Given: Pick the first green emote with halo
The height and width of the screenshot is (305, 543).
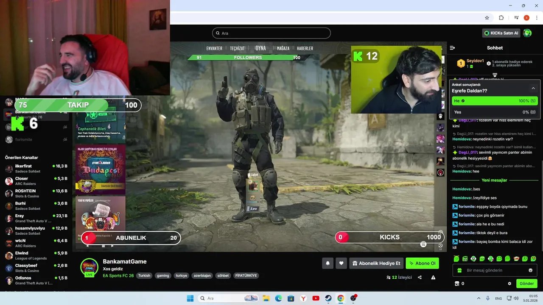Looking at the screenshot, I should [x=456, y=258].
